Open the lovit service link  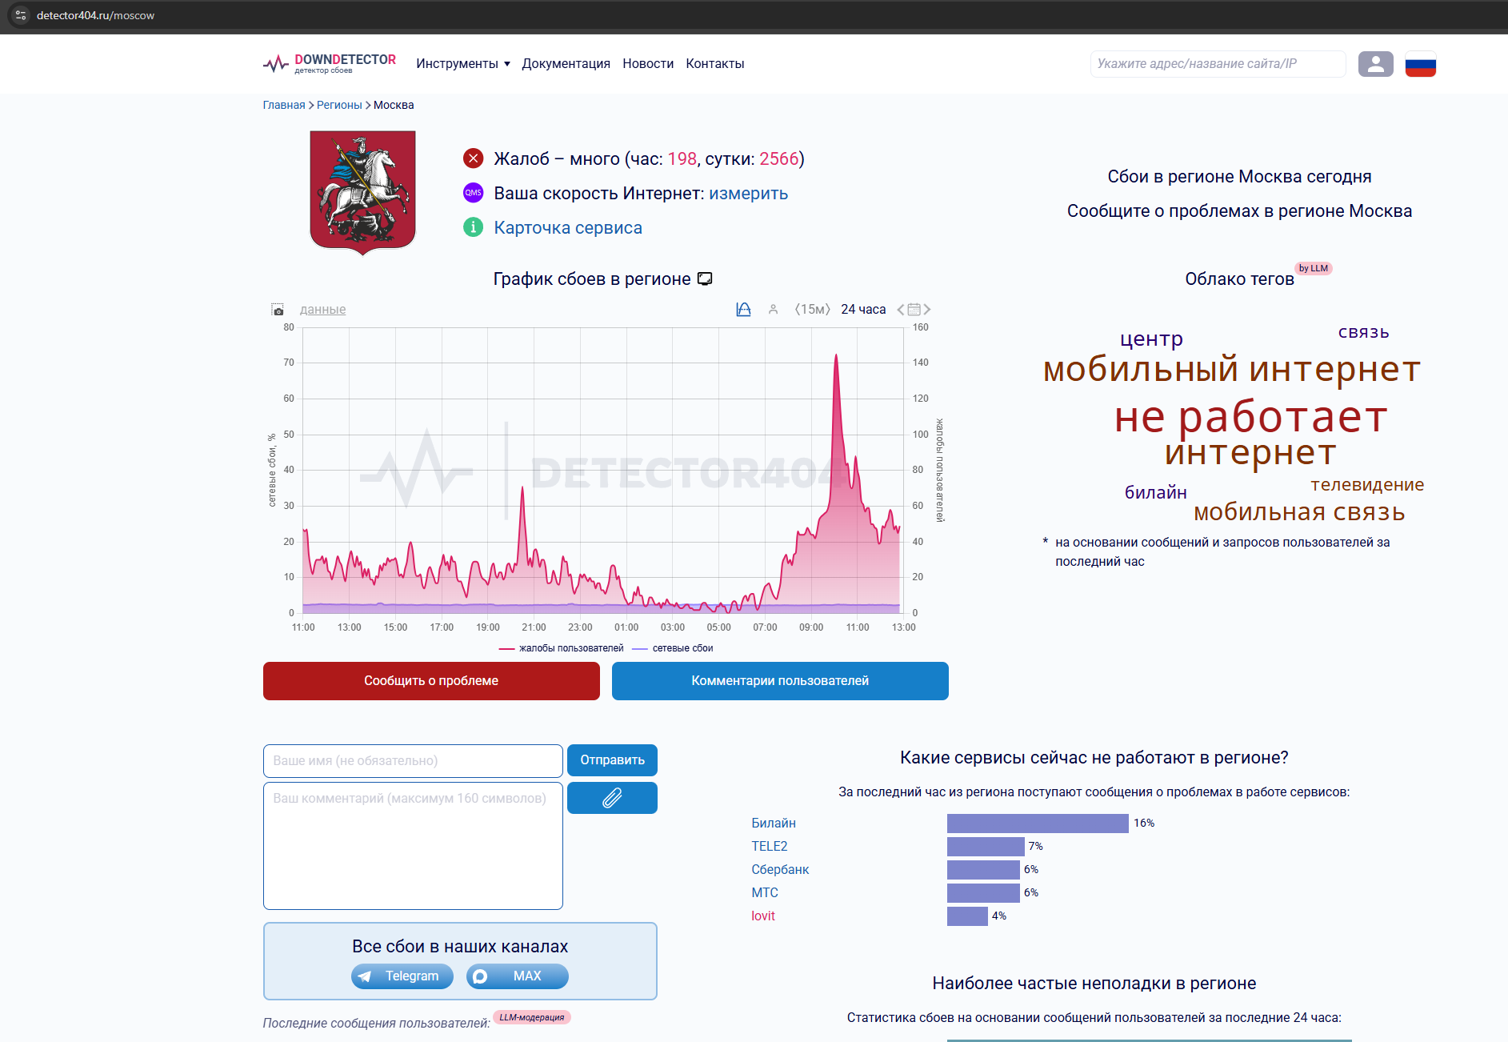click(763, 916)
